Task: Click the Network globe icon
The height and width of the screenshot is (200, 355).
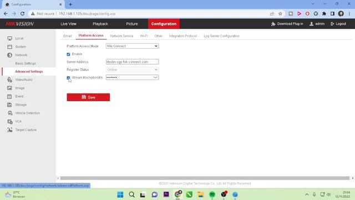Action: 10,55
